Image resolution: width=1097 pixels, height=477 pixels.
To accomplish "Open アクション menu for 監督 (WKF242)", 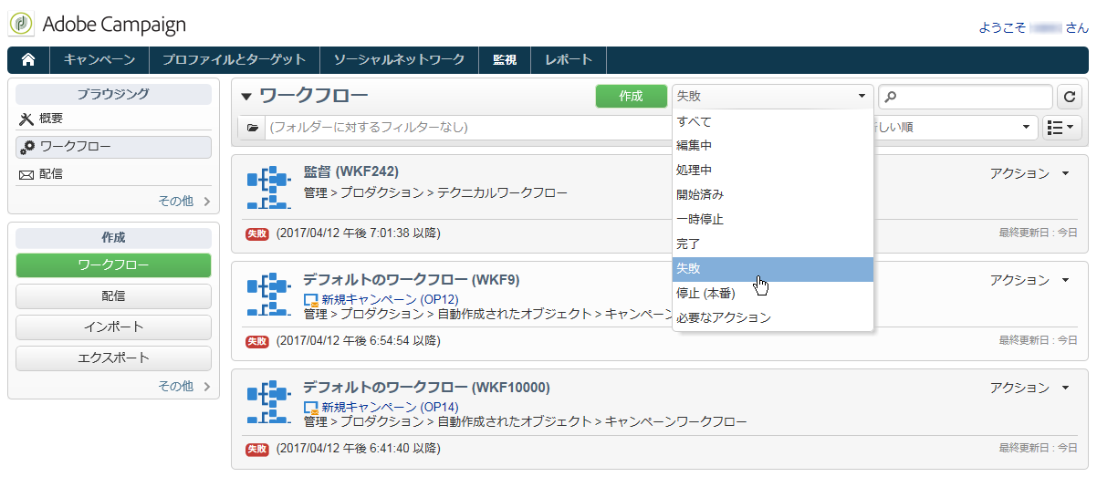I will click(1029, 173).
